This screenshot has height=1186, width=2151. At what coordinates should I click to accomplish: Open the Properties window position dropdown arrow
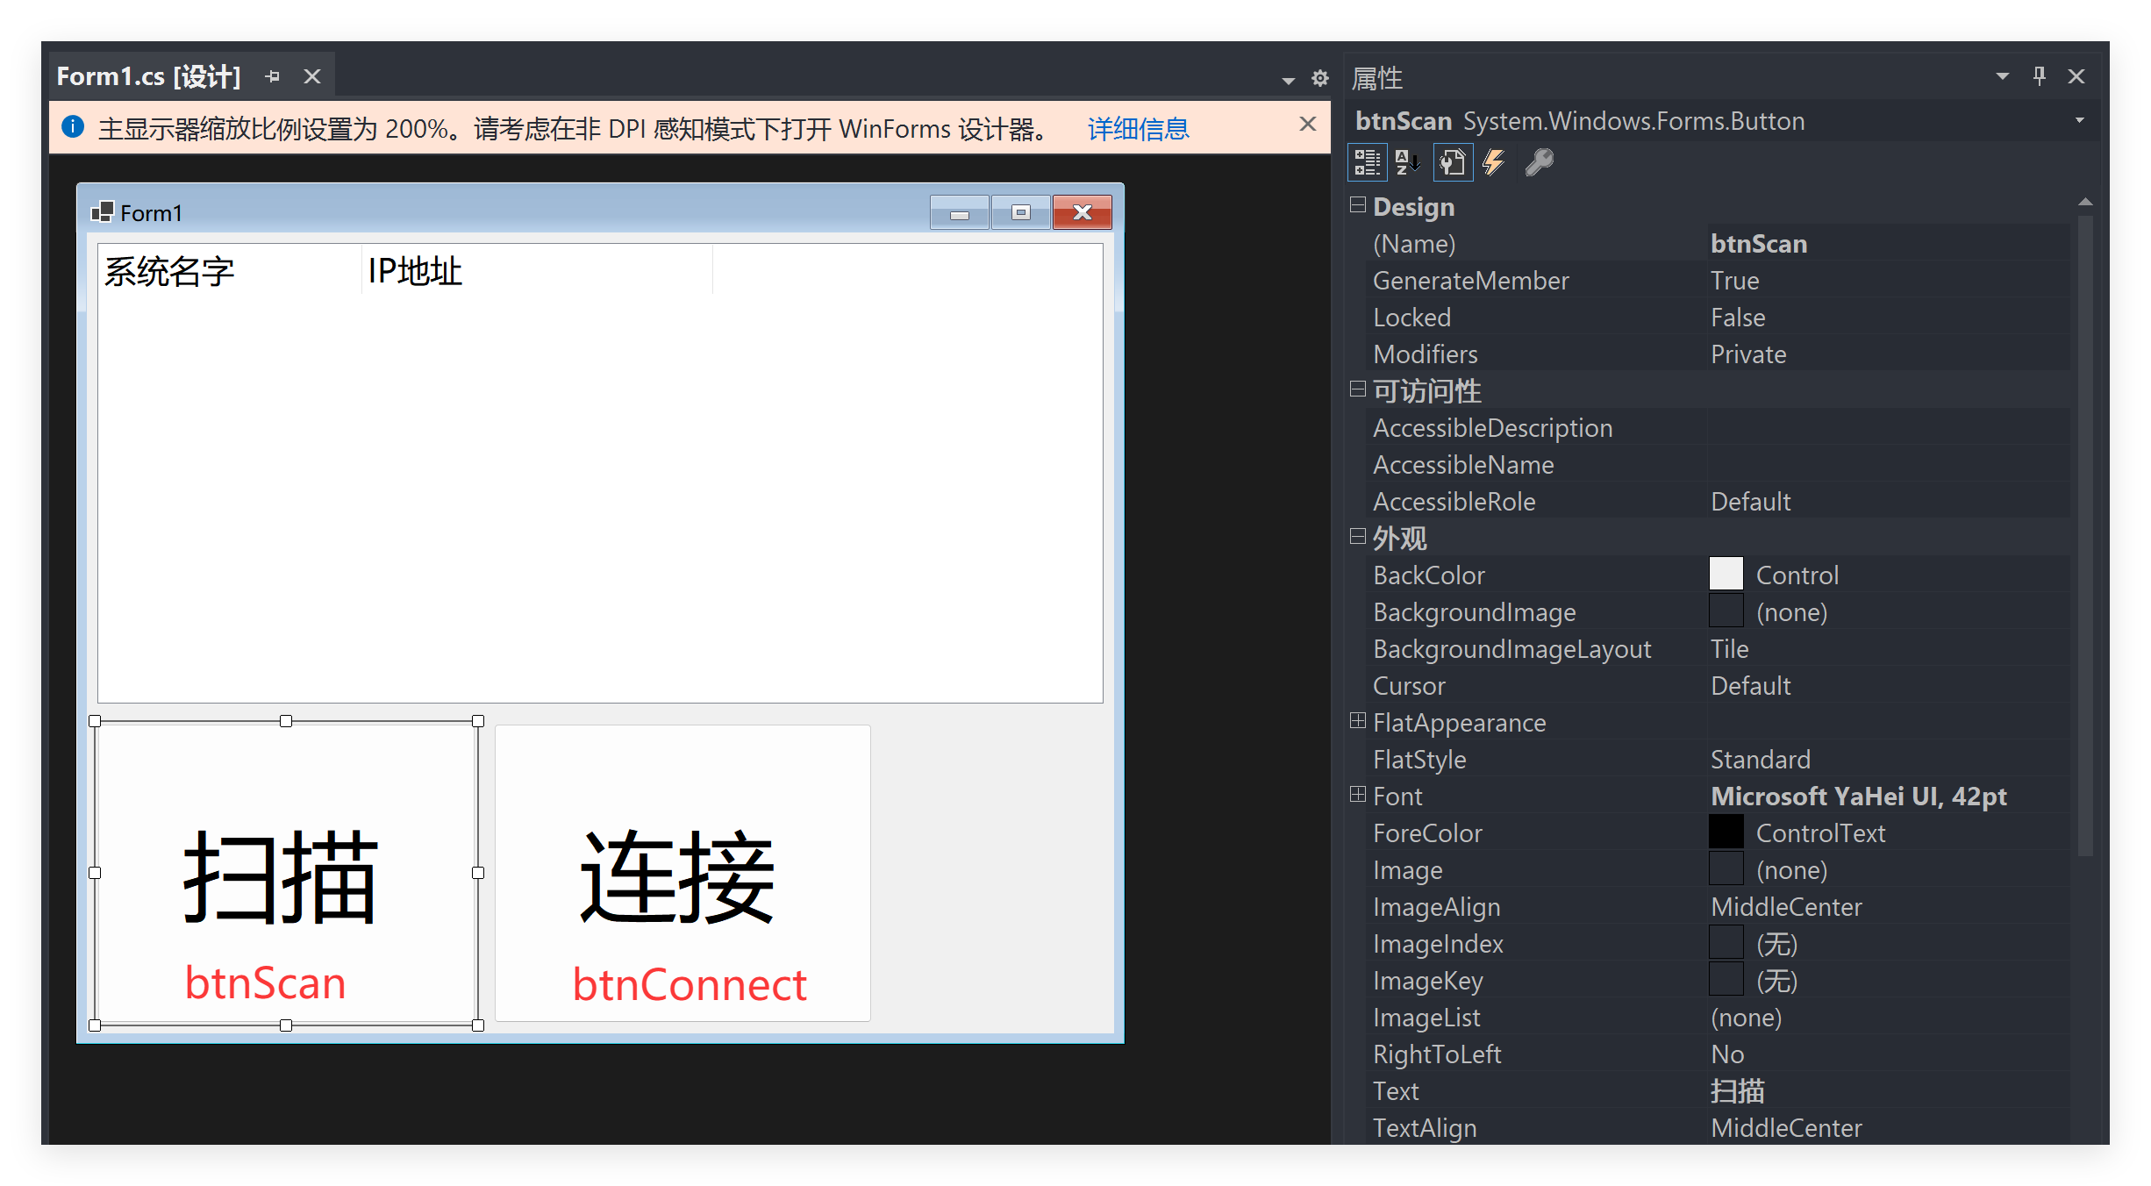2003,76
